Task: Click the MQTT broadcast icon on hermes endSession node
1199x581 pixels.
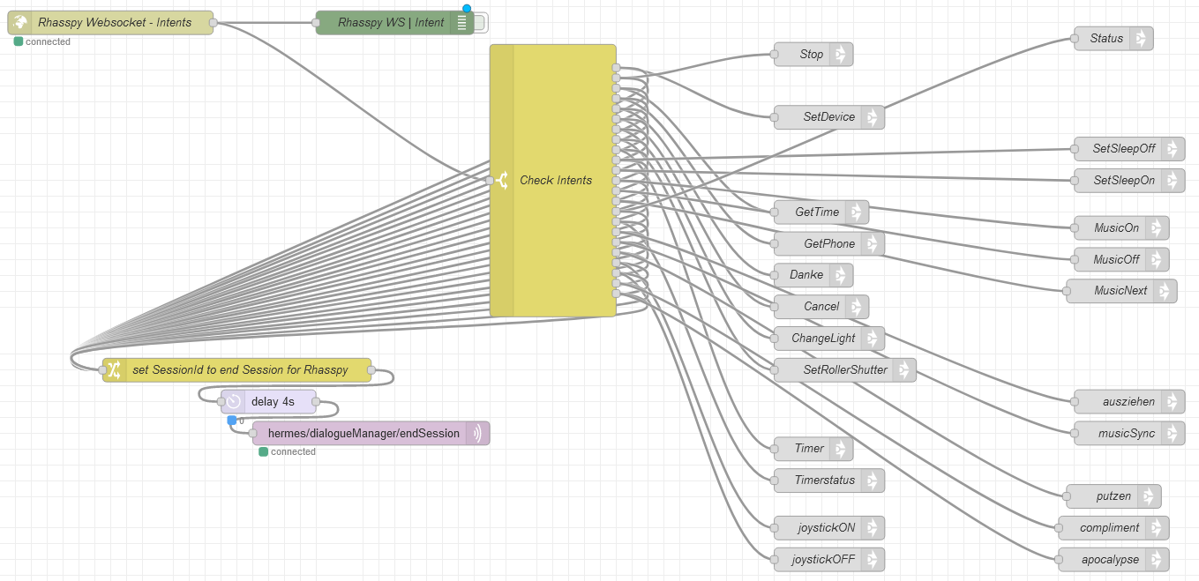Action: click(x=477, y=434)
